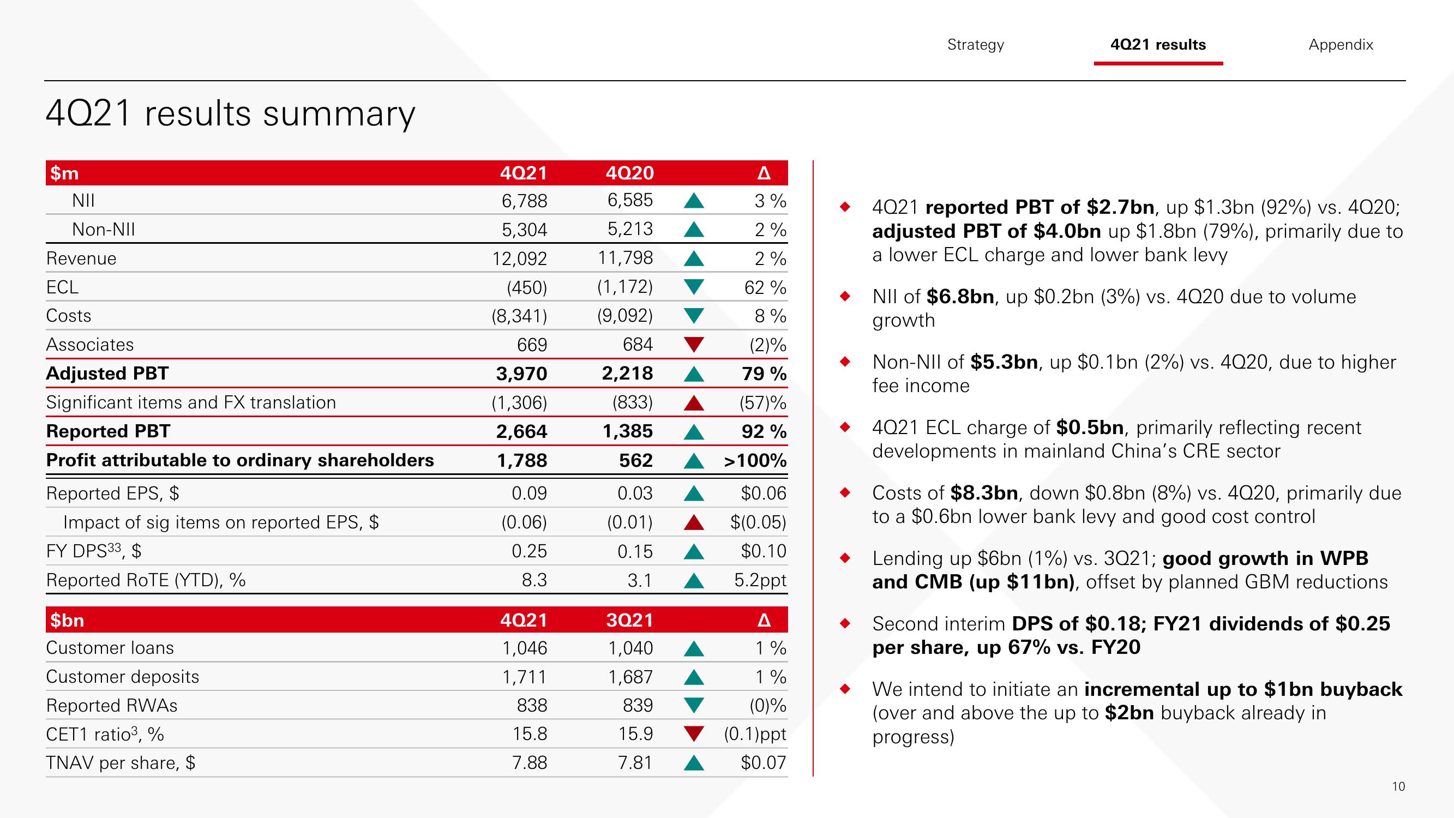Go to the Appendix tab
This screenshot has width=1454, height=818.
1341,45
